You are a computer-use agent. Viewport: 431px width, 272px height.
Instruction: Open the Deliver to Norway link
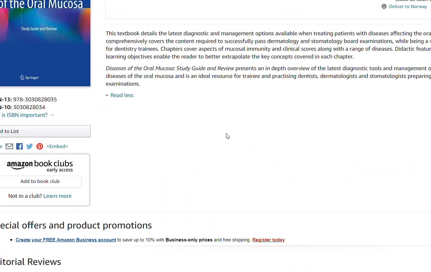coord(408,6)
